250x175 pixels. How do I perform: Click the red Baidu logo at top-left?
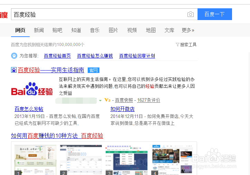tap(4, 15)
